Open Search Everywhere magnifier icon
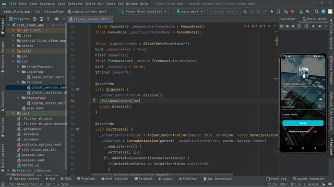Image resolution: width=334 pixels, height=187 pixels. coord(317,11)
